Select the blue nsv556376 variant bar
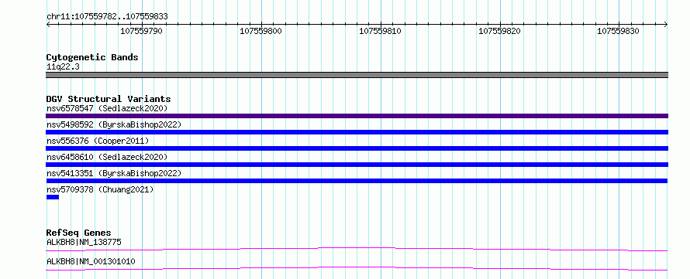 [357, 148]
